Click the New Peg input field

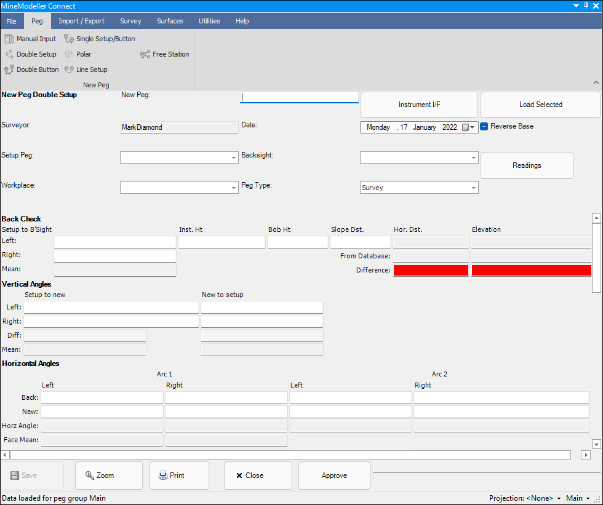pos(299,97)
